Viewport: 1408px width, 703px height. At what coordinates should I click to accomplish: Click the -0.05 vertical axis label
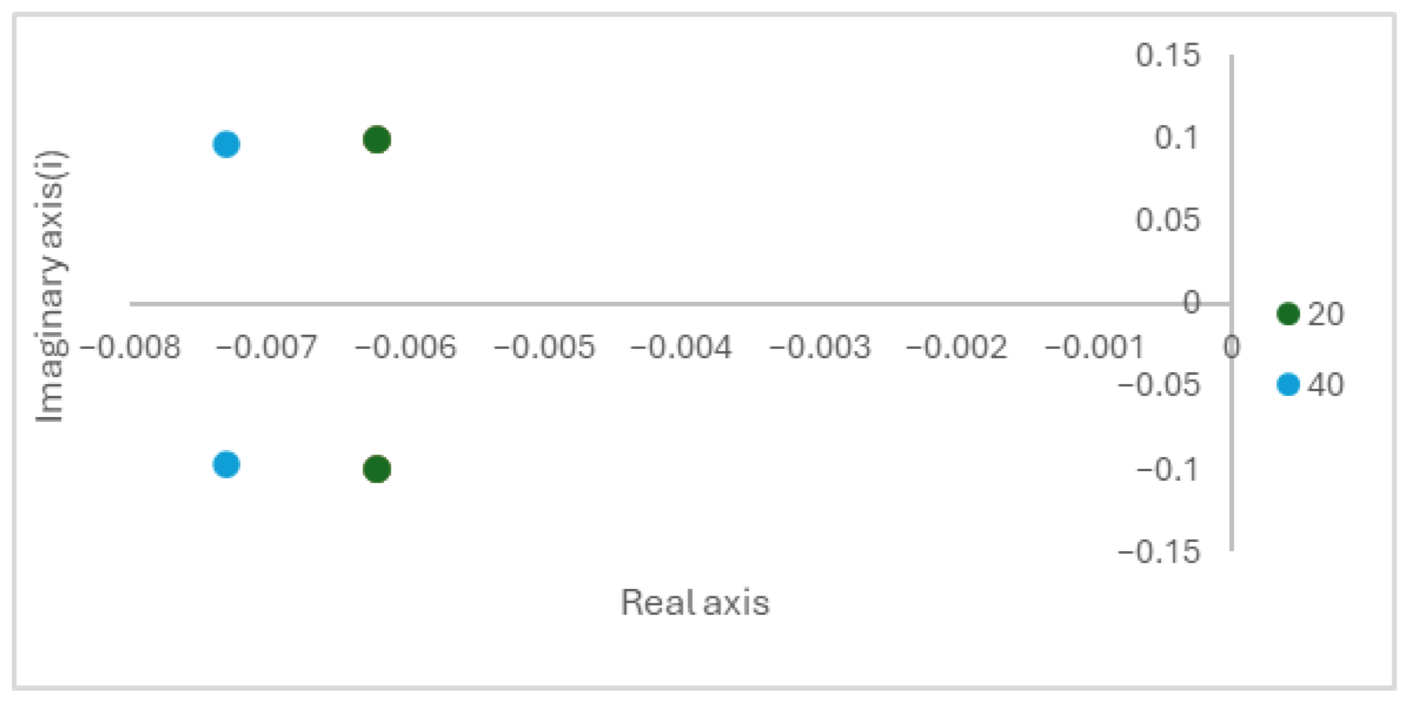pos(1158,385)
